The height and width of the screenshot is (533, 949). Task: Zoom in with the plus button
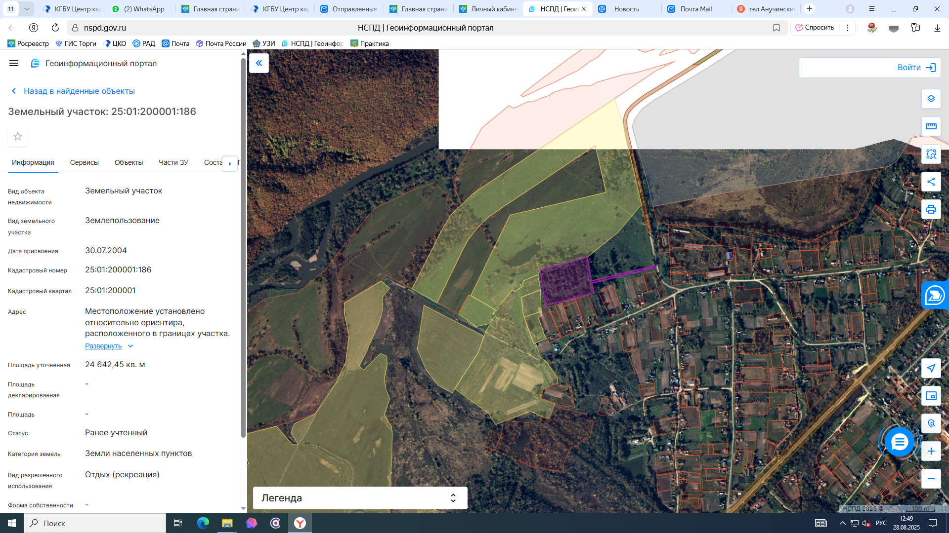[931, 451]
